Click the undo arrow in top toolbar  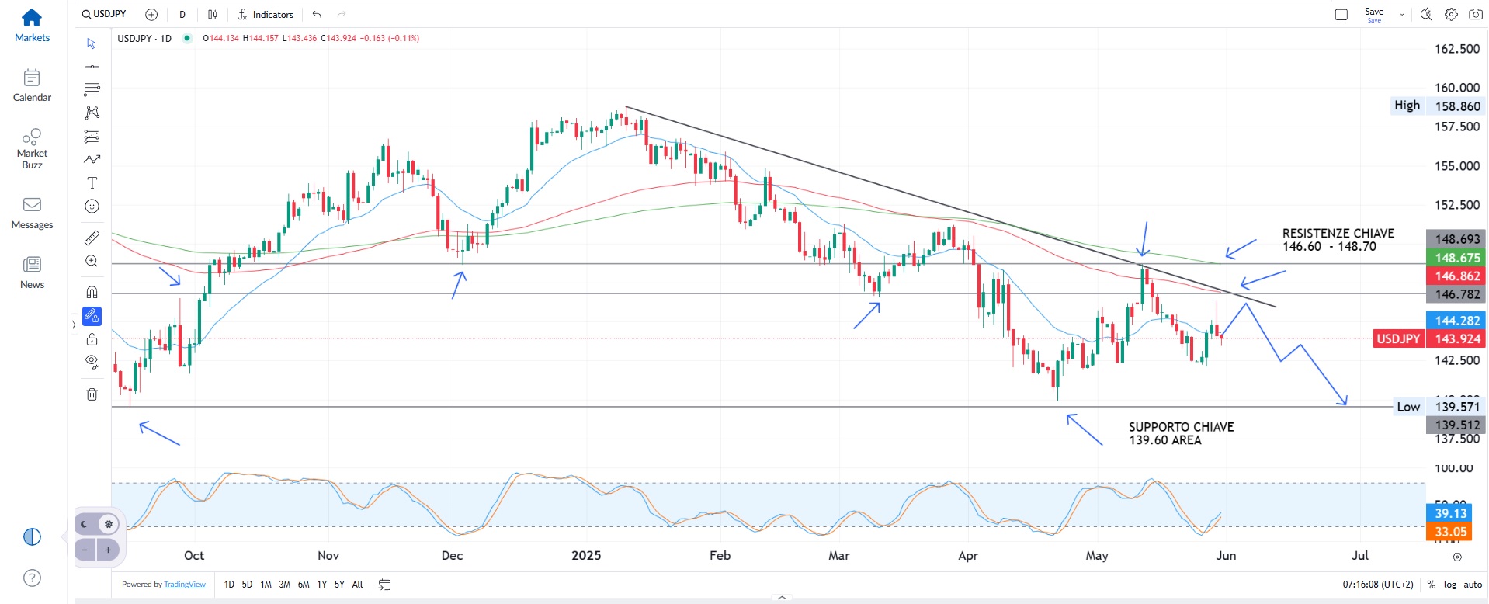317,14
